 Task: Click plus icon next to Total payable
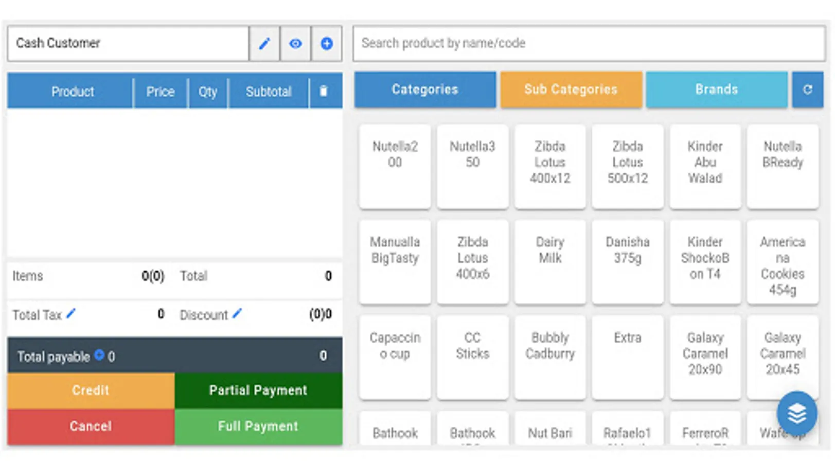pyautogui.click(x=99, y=355)
